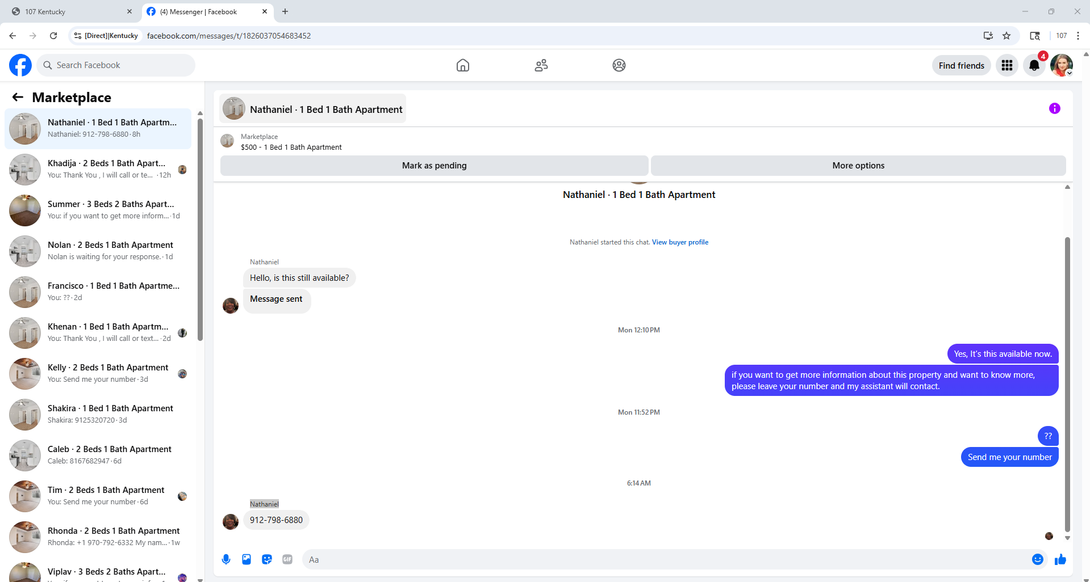Open Khadija 2 Beds conversation

pyautogui.click(x=98, y=169)
